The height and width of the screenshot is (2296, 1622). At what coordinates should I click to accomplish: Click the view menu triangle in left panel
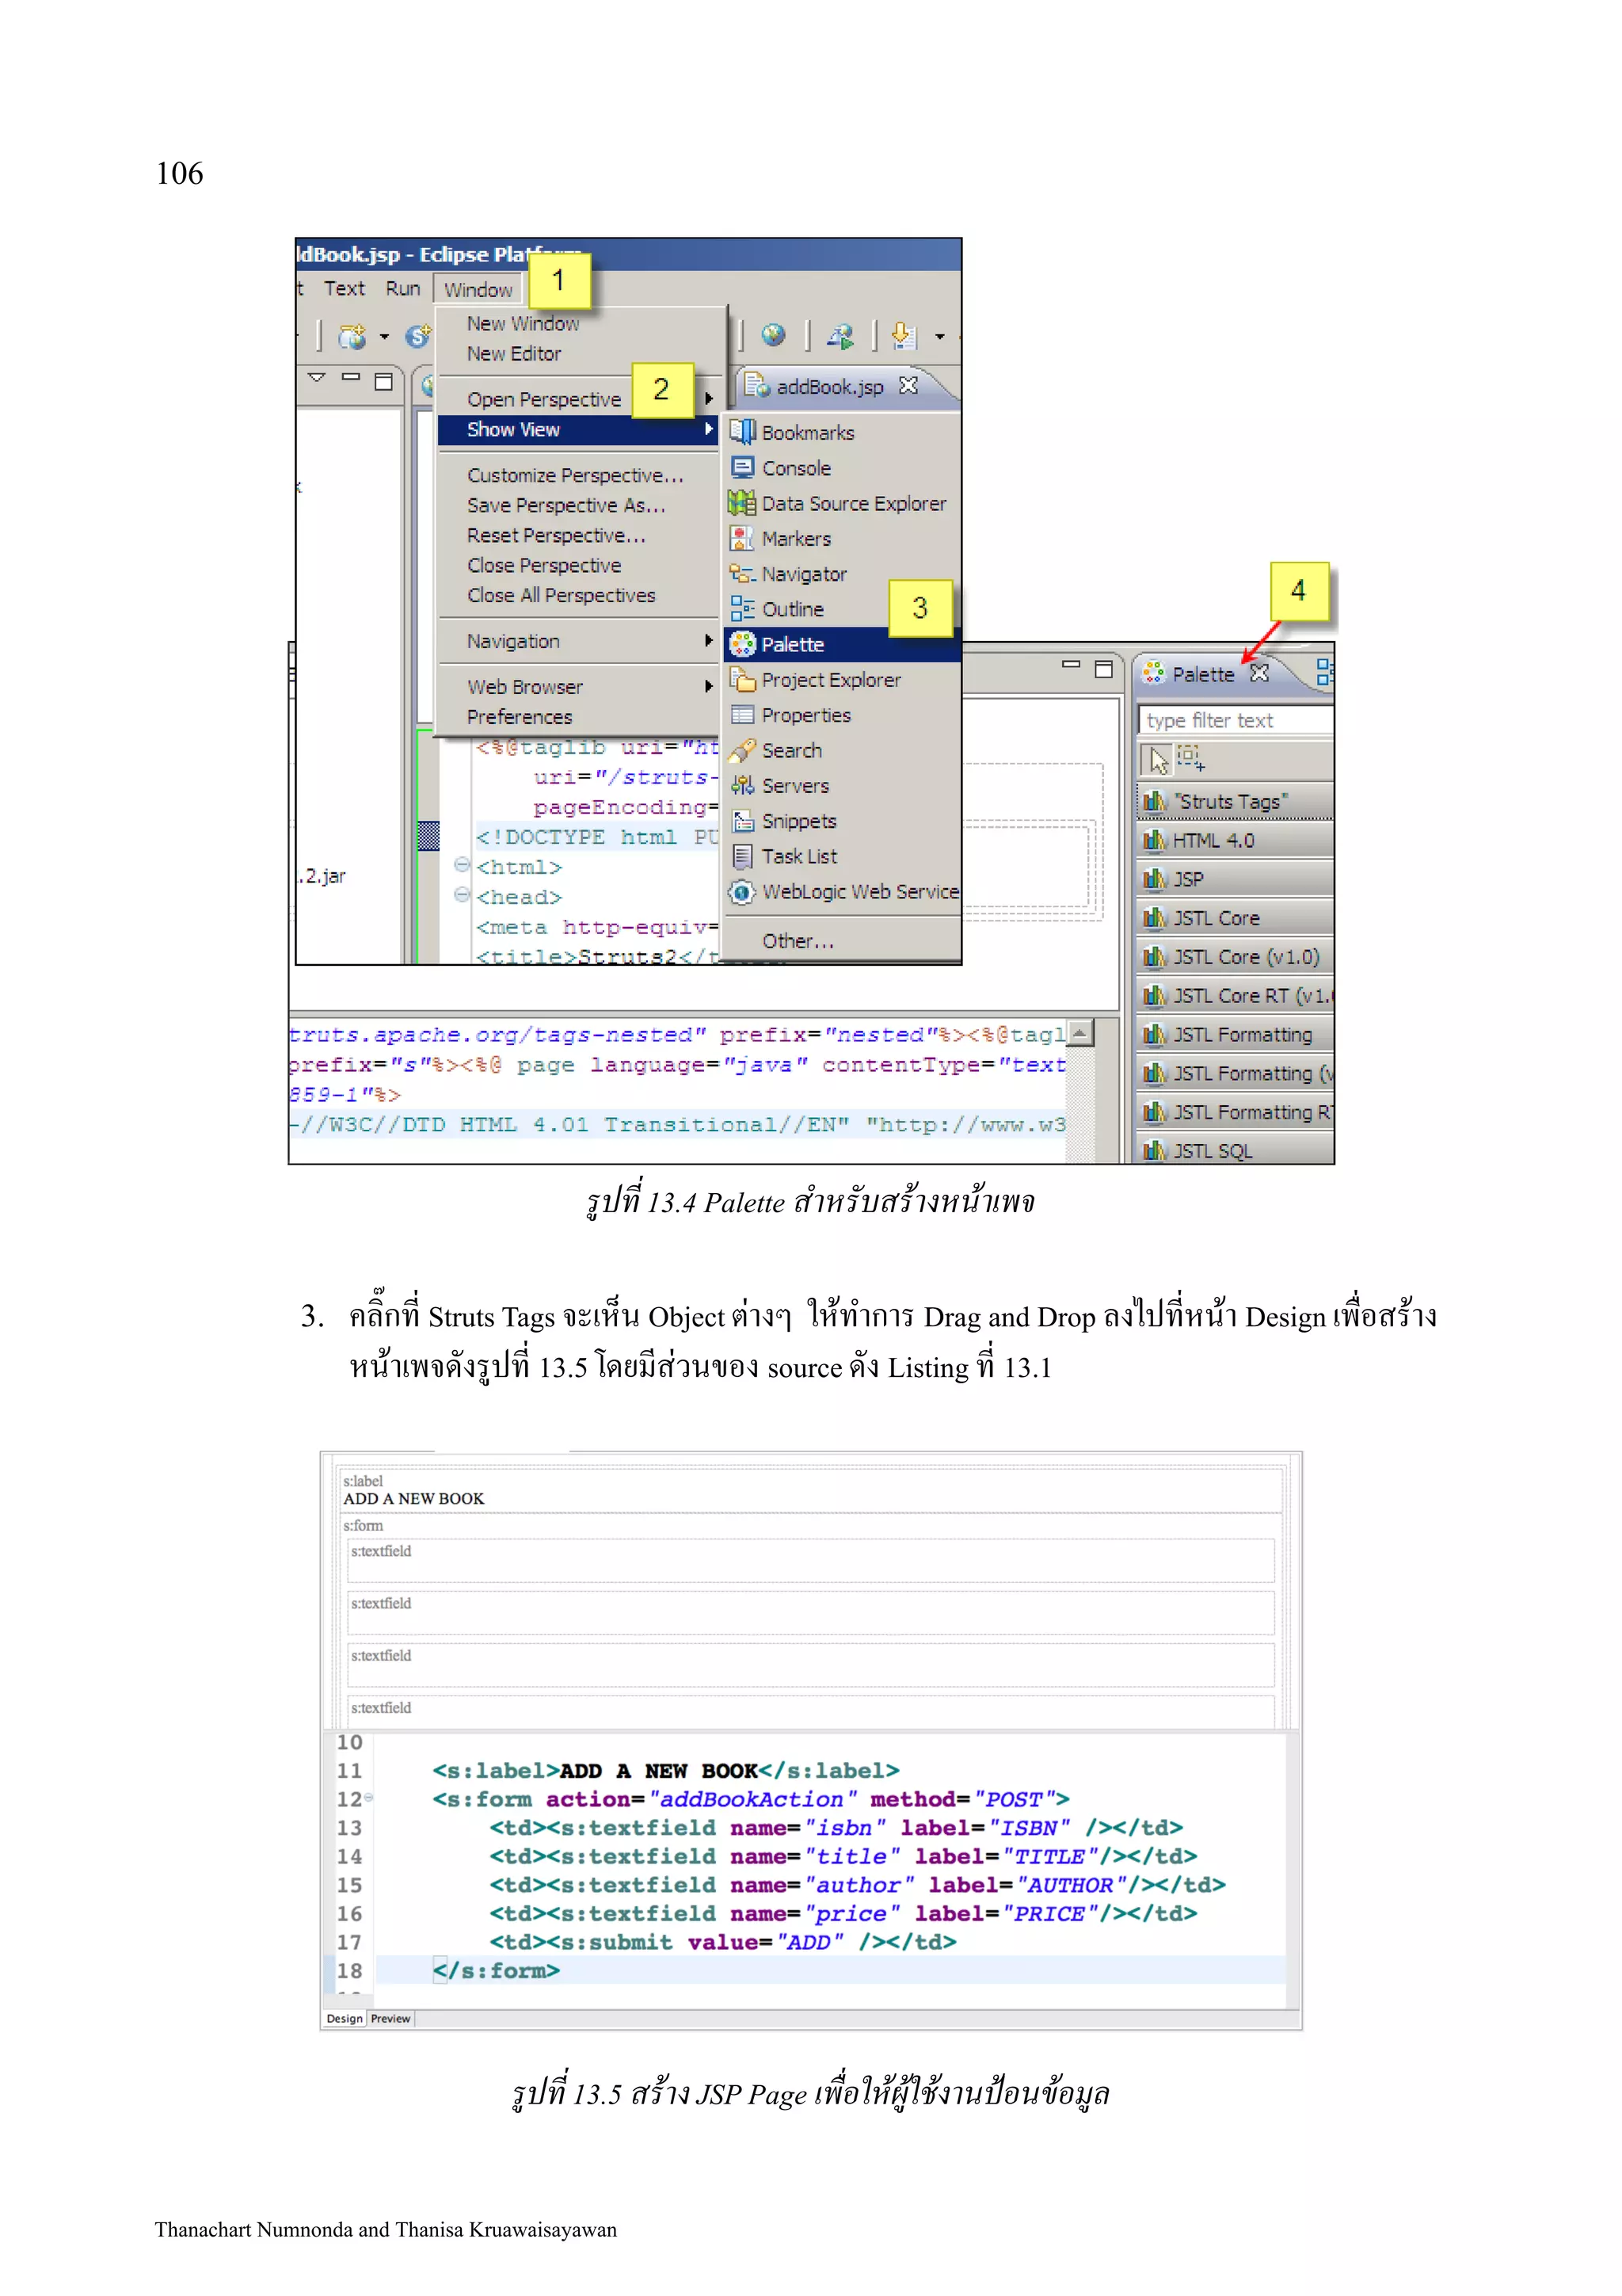(317, 379)
